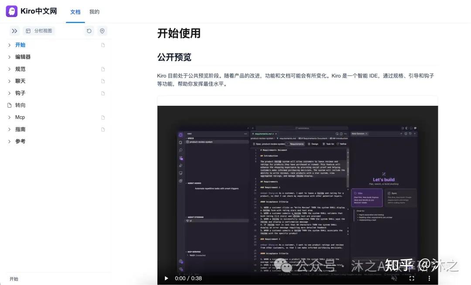Viewport: 471px width, 285px height.
Task: Open the 规范 document entry
Action: click(x=20, y=69)
